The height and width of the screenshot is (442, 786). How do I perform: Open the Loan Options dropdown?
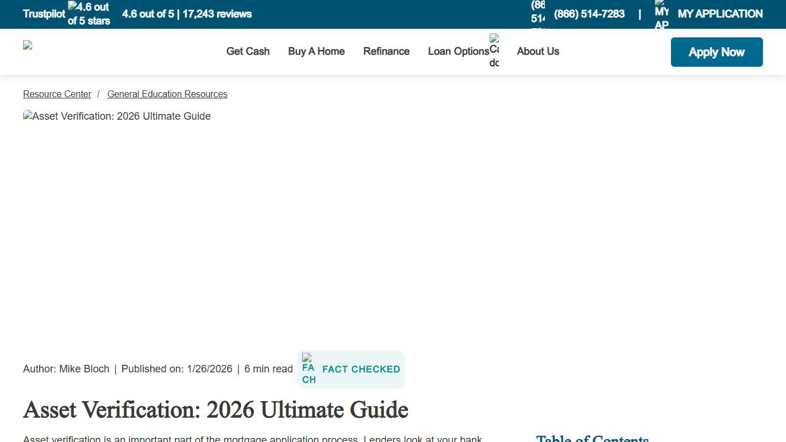(459, 51)
